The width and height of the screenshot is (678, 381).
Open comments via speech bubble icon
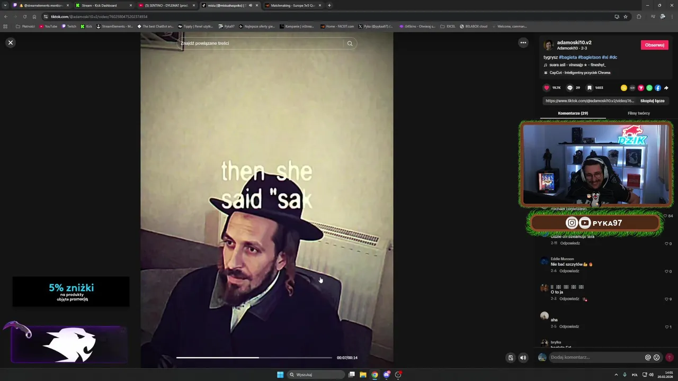pyautogui.click(x=570, y=88)
